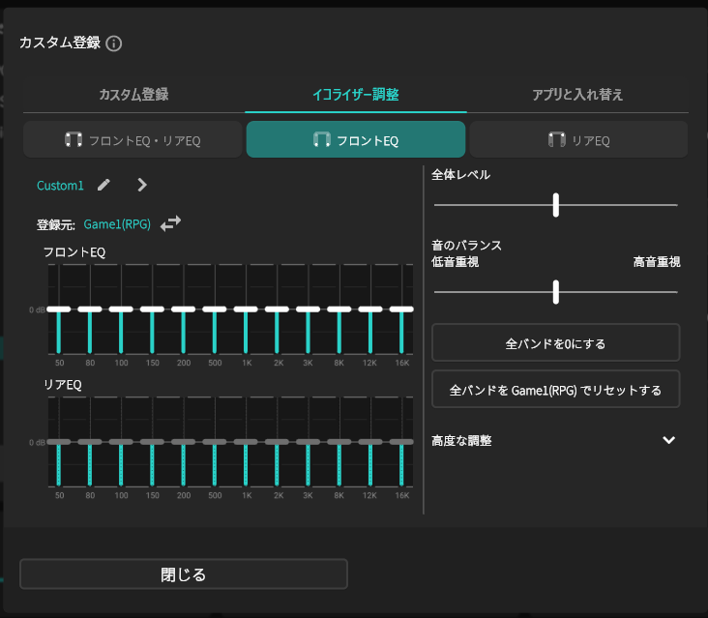Click the rear EQ 8K band handle

[x=339, y=442]
